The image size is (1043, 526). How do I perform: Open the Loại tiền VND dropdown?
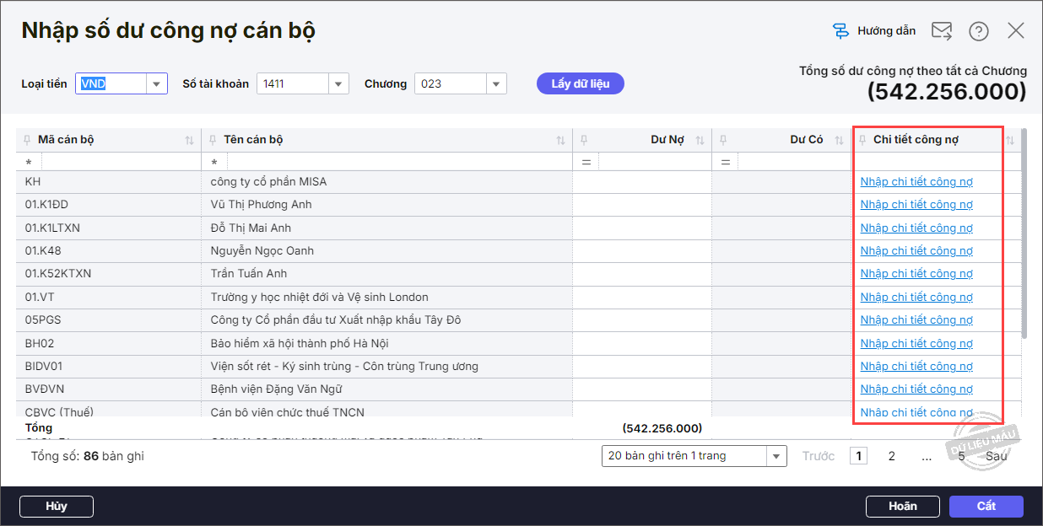(156, 83)
